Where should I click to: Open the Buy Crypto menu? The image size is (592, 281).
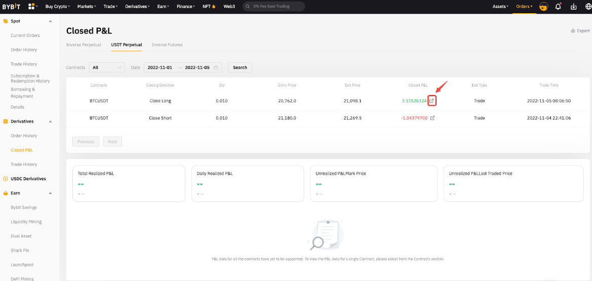(57, 7)
